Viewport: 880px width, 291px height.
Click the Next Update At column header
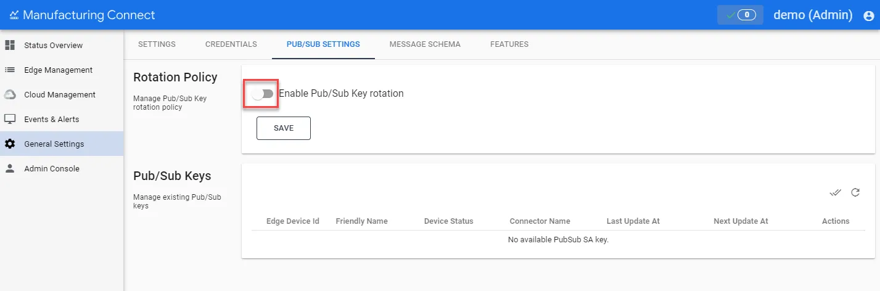[741, 221]
